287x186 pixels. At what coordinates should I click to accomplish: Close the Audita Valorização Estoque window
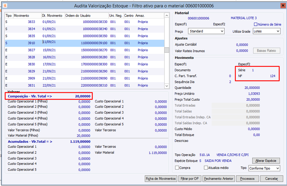[x=283, y=6]
